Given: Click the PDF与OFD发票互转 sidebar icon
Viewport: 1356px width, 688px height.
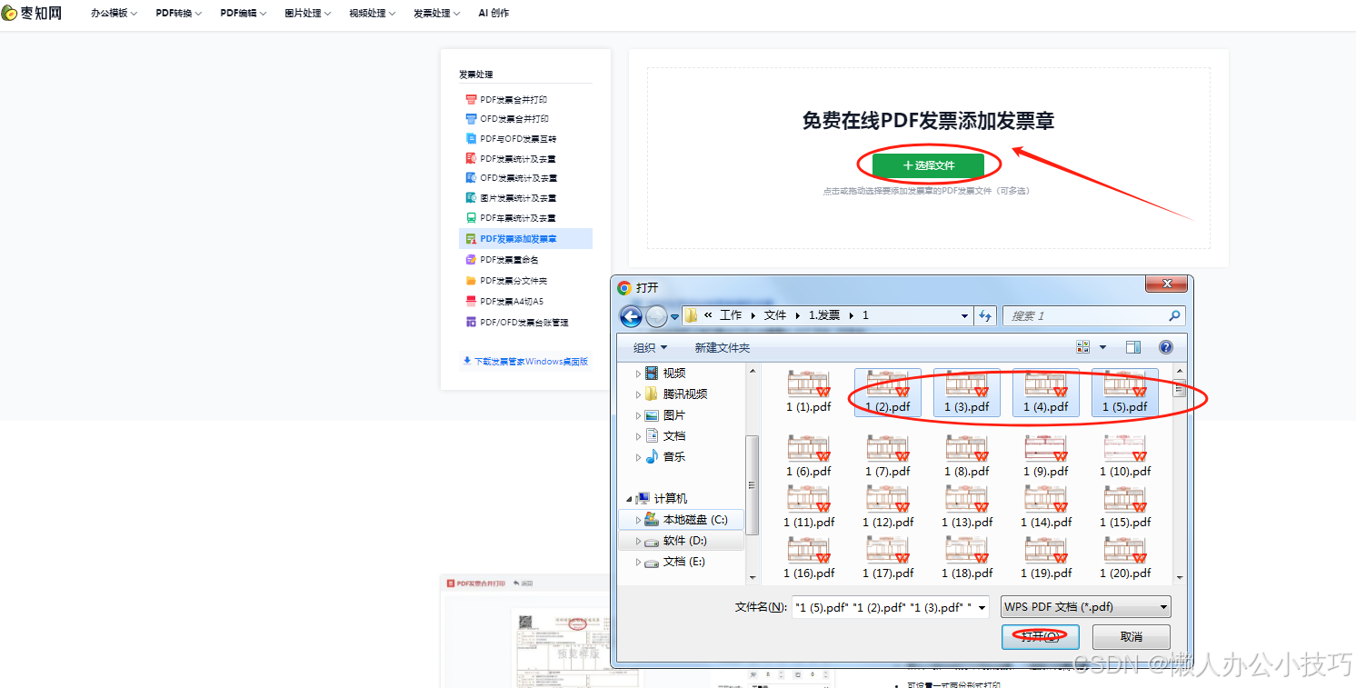Looking at the screenshot, I should (x=471, y=139).
